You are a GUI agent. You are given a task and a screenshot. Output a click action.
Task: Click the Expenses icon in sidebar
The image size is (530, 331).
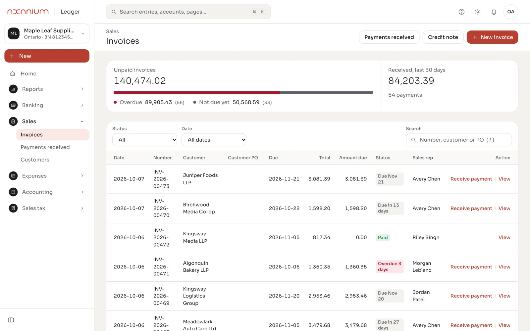pyautogui.click(x=13, y=176)
